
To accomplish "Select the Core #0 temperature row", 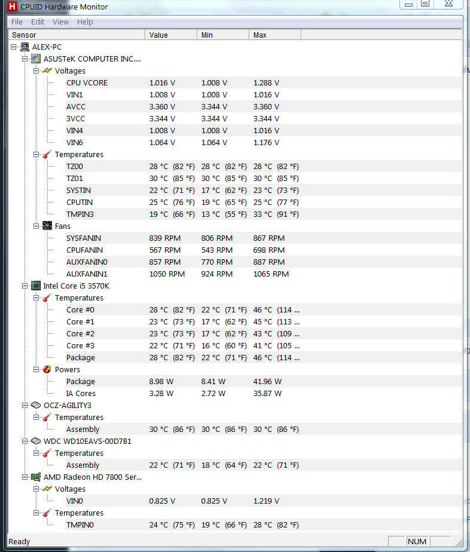I will [x=263, y=310].
